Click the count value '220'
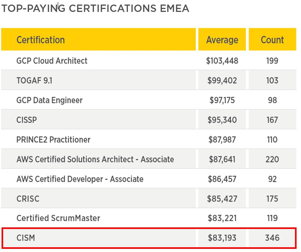301x252 pixels. (272, 160)
